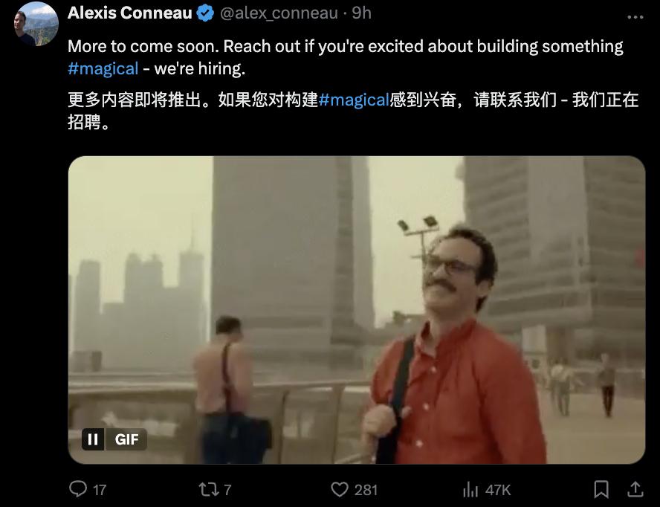The height and width of the screenshot is (507, 660).
Task: Open the #magical hashtag in Chinese translation
Action: (x=354, y=100)
